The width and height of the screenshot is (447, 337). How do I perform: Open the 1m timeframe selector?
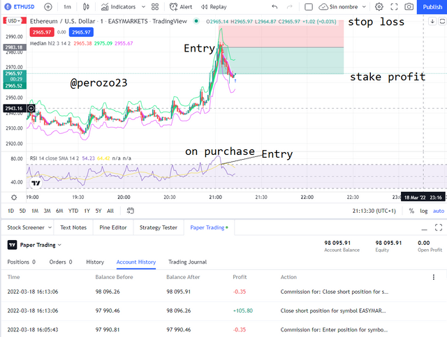click(67, 6)
